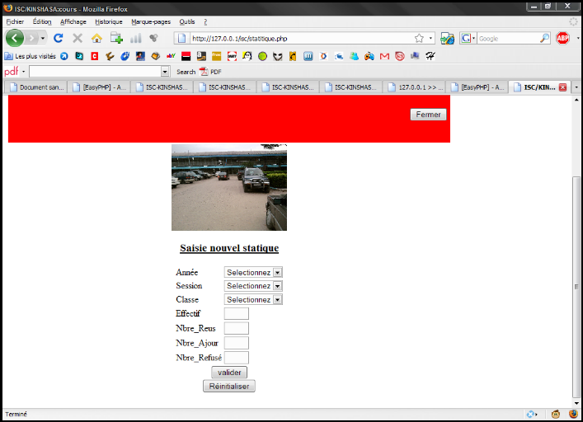Viewport: 583px width, 422px height.
Task: Expand the Session dropdown
Action: (x=253, y=286)
